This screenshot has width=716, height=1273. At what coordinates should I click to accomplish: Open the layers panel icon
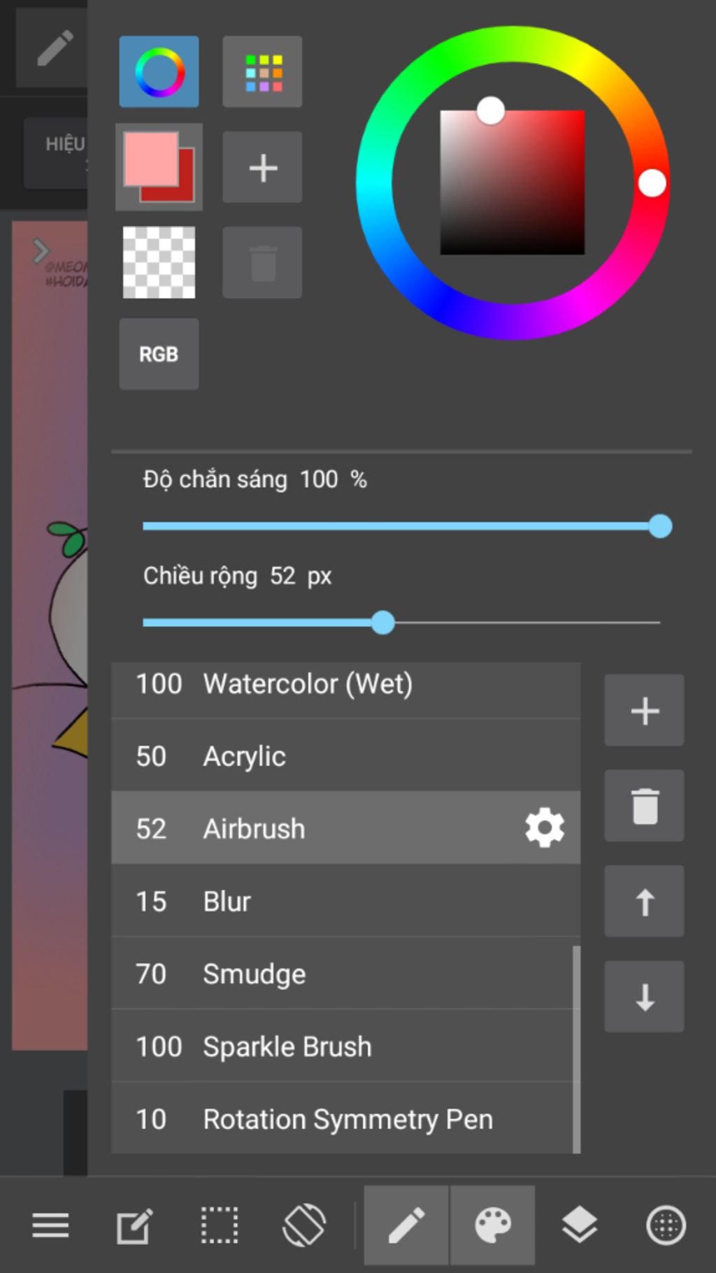point(580,1225)
